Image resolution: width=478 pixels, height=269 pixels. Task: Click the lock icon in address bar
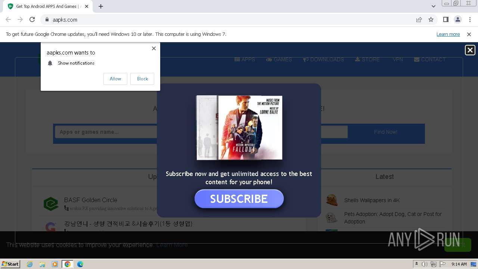47,19
